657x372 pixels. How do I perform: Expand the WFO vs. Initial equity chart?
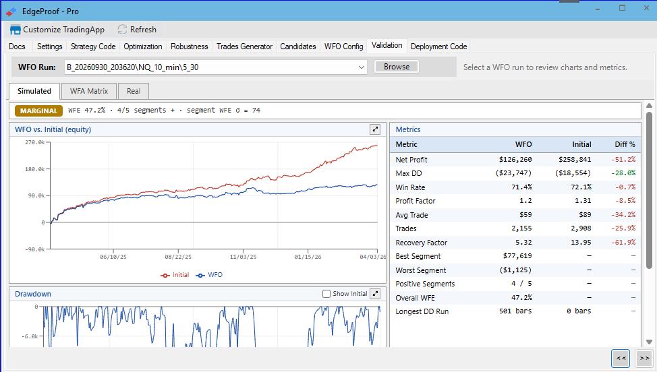375,129
